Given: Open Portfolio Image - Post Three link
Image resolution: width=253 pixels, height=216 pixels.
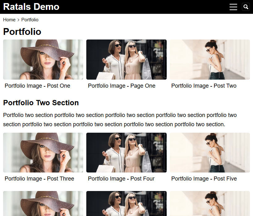Looking at the screenshot, I should [39, 179].
